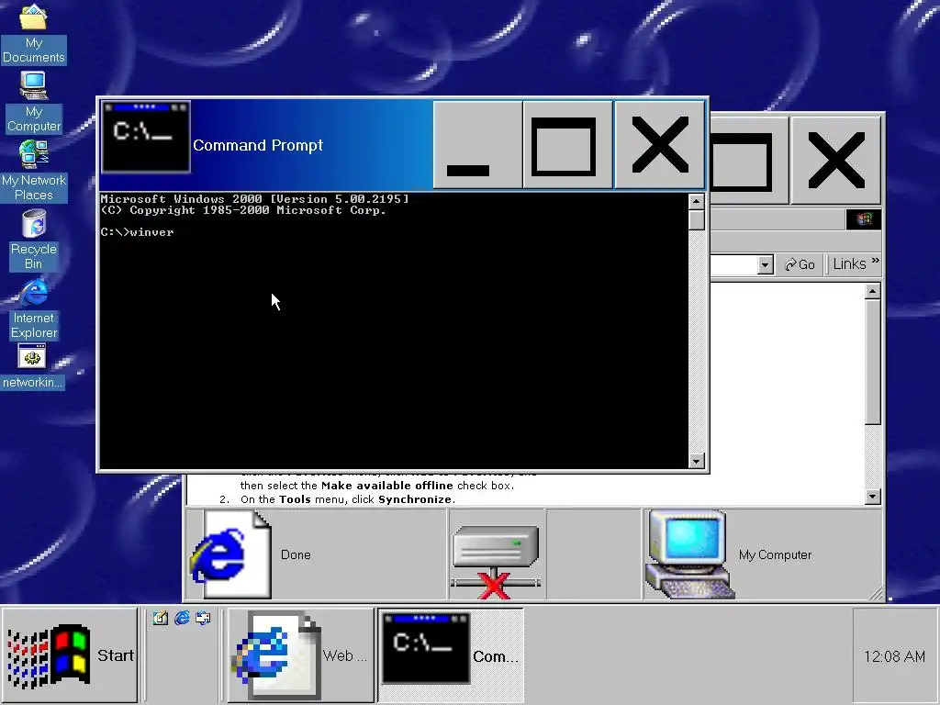Image resolution: width=940 pixels, height=705 pixels.
Task: Click the Done status text in browser
Action: click(296, 554)
